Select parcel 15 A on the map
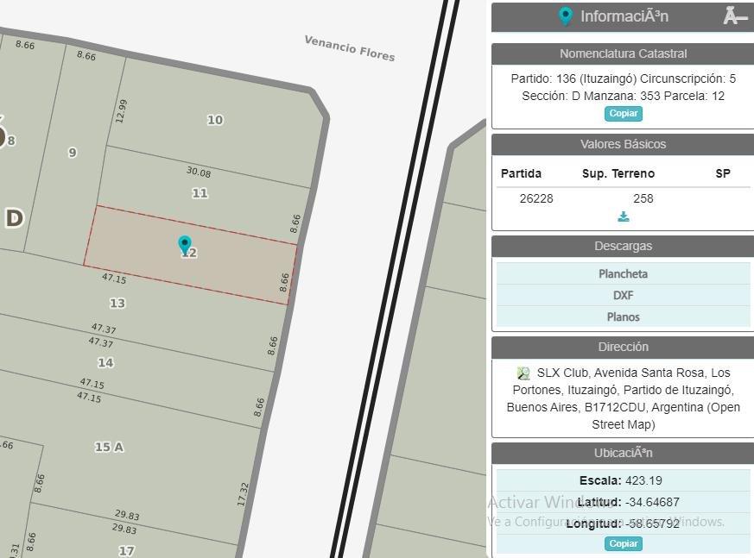754x558 pixels. [x=109, y=447]
